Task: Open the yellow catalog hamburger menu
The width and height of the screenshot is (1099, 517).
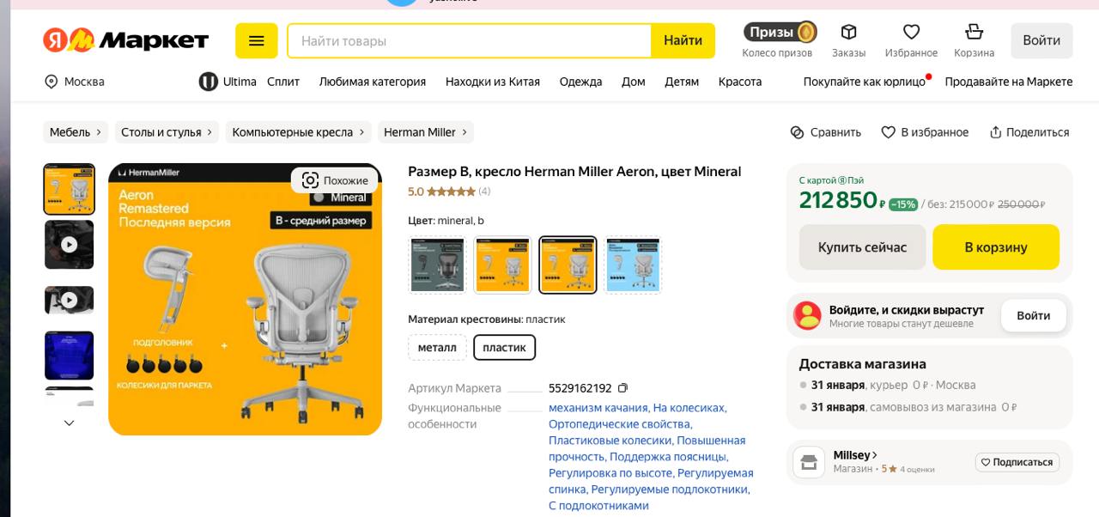Action: tap(256, 40)
